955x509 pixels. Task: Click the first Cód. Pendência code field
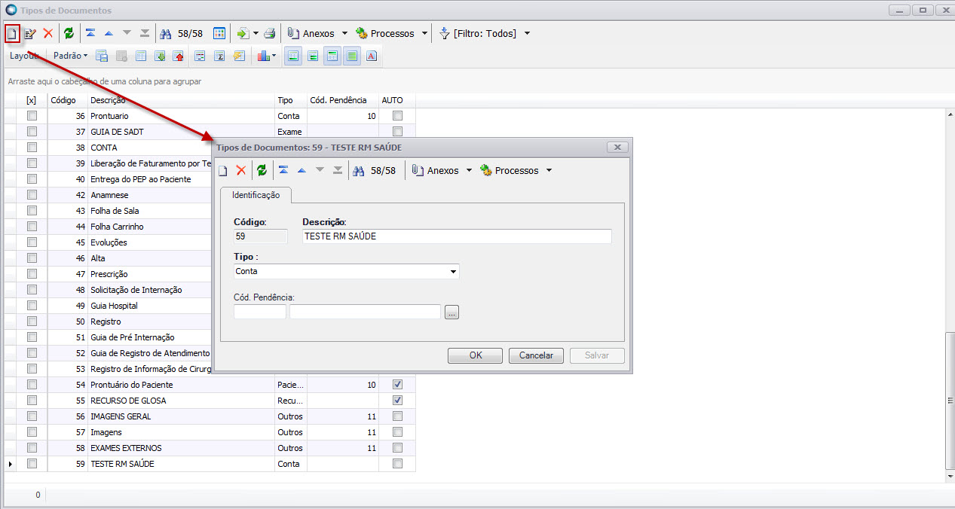[x=260, y=312]
